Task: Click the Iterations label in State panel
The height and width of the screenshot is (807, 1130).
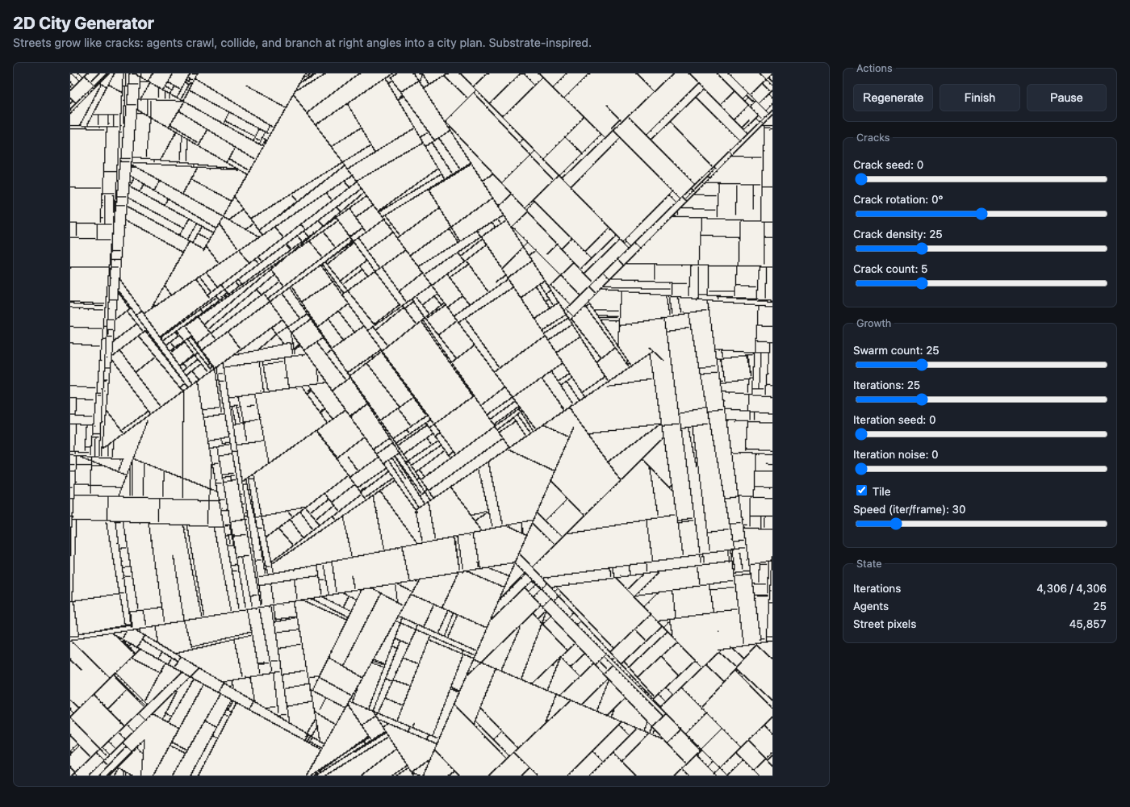Action: point(877,588)
